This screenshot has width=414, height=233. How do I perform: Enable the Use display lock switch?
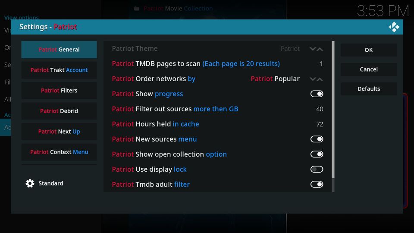point(317,169)
